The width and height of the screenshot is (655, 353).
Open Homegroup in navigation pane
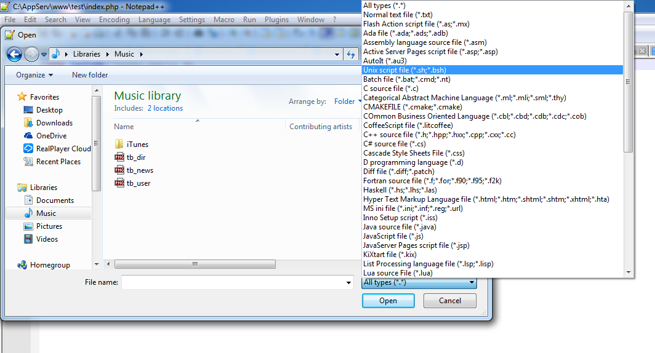click(50, 265)
